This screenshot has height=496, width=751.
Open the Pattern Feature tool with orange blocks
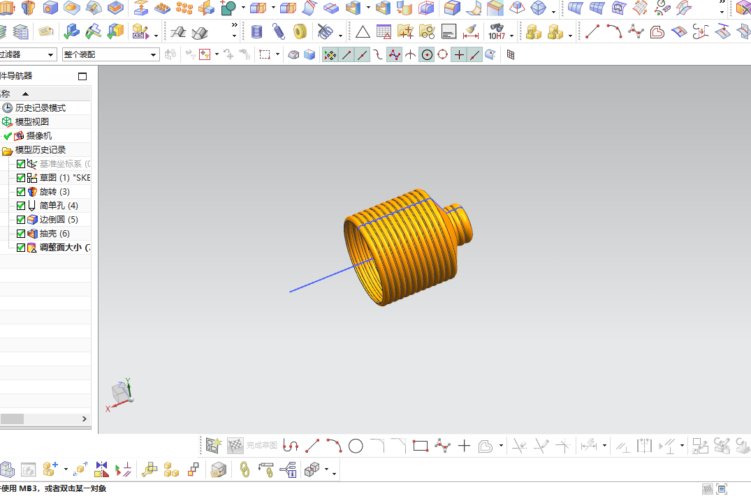click(x=162, y=7)
